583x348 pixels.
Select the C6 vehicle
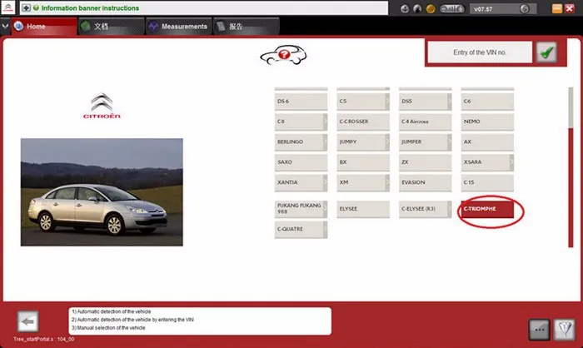(487, 101)
